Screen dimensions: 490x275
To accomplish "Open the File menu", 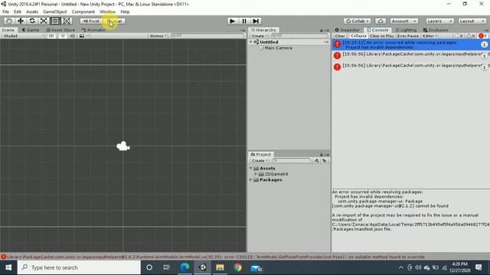I will [x=5, y=11].
